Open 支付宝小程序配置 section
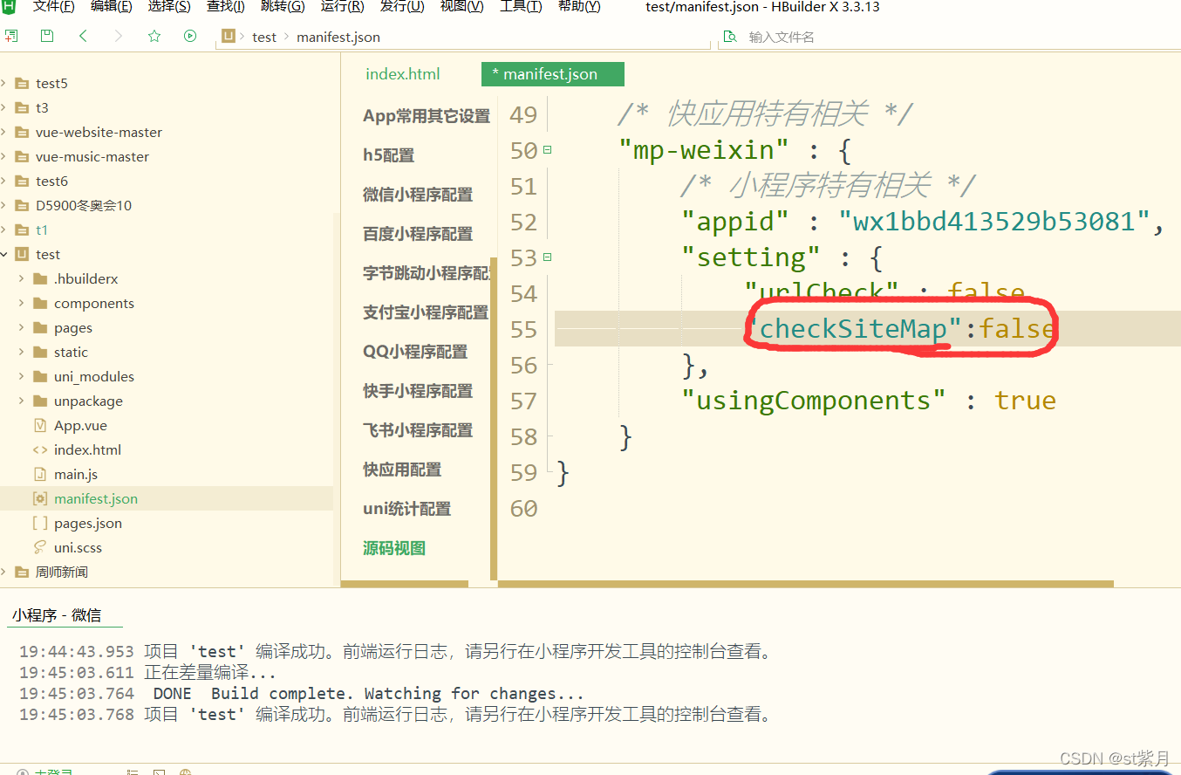 (x=426, y=312)
